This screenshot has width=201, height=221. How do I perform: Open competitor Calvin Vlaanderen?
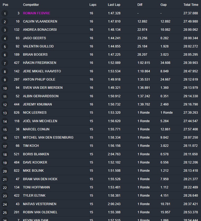[x=40, y=21]
